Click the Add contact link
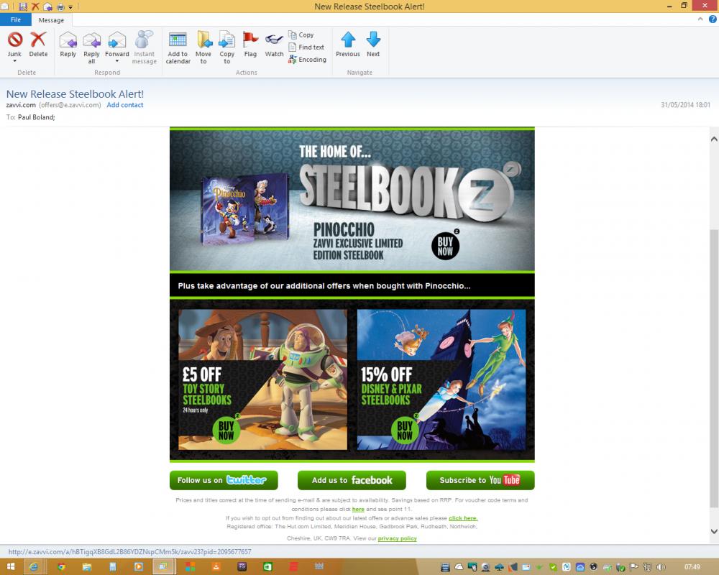This screenshot has width=719, height=575. [124, 105]
